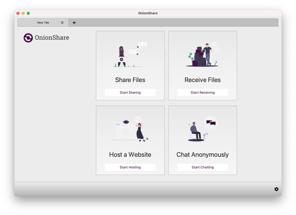
Task: Click the Share Files illustration
Action: tap(130, 54)
